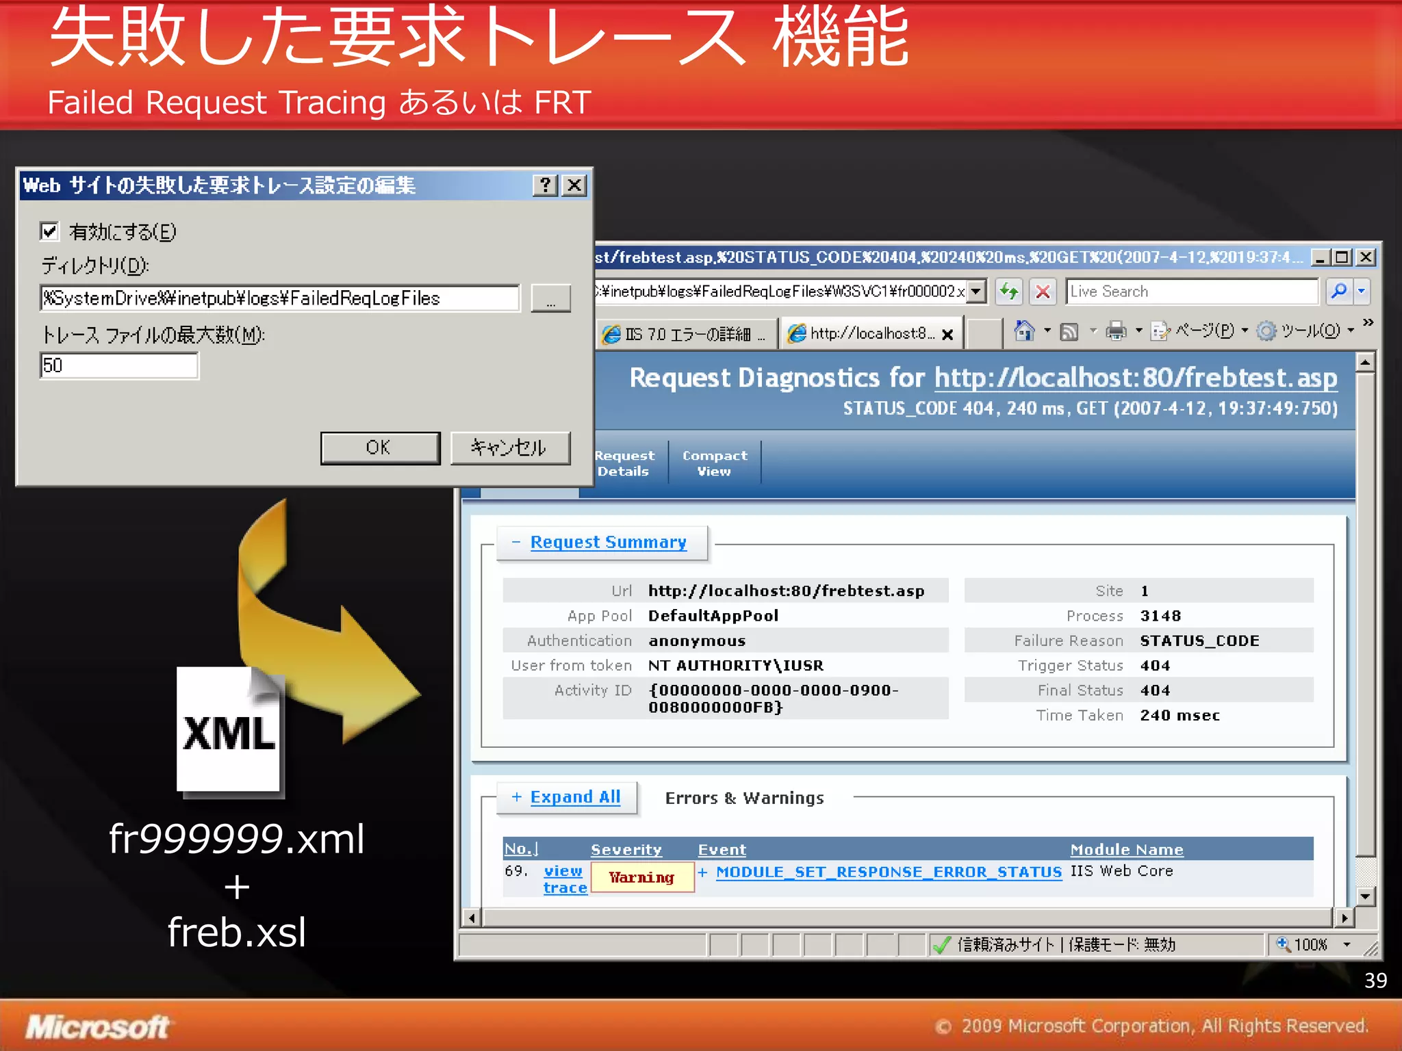The image size is (1402, 1051).
Task: Click the DefaultAppPool value
Action: point(713,615)
